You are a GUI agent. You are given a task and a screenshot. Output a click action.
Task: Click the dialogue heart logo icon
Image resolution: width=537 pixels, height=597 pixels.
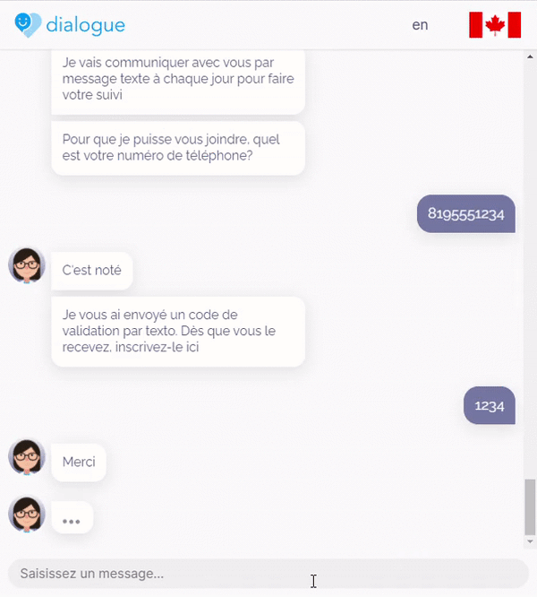(28, 25)
